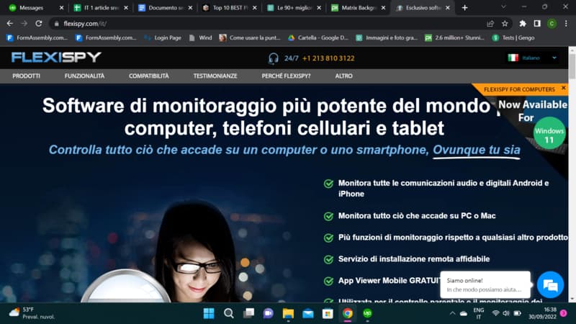Viewport: 576px width, 324px height.
Task: Open the Italiano language dropdown
Action: (533, 58)
